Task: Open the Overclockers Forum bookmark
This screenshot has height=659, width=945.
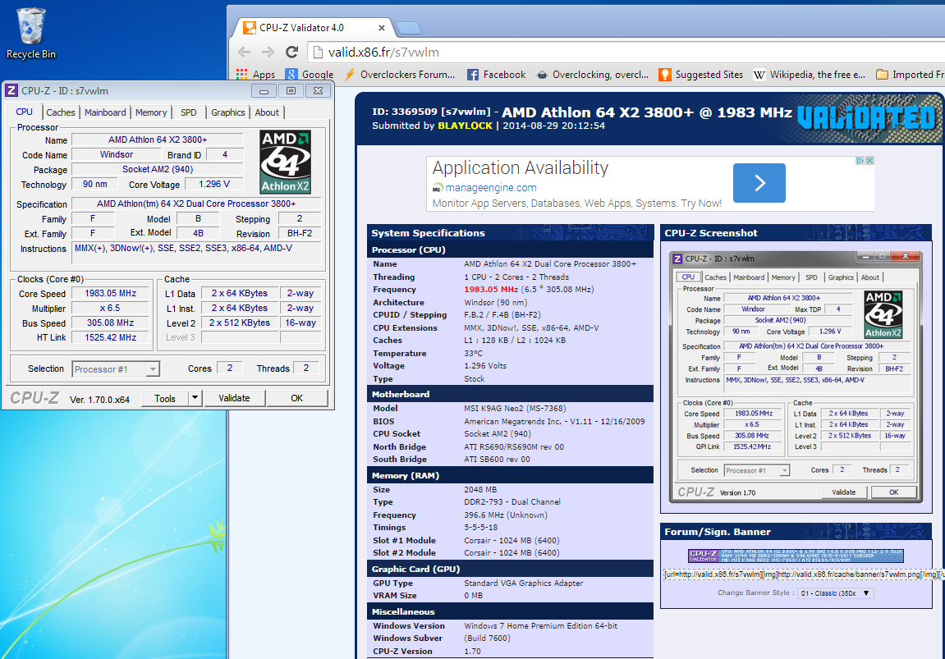Action: (400, 75)
